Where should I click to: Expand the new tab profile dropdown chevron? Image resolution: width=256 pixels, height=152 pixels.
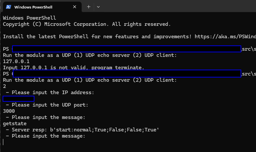point(98,7)
